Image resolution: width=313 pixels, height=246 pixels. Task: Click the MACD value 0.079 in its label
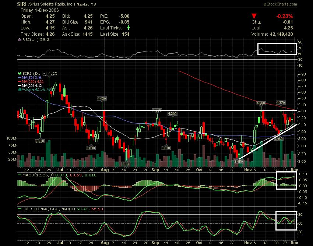pyautogui.click(x=61, y=175)
